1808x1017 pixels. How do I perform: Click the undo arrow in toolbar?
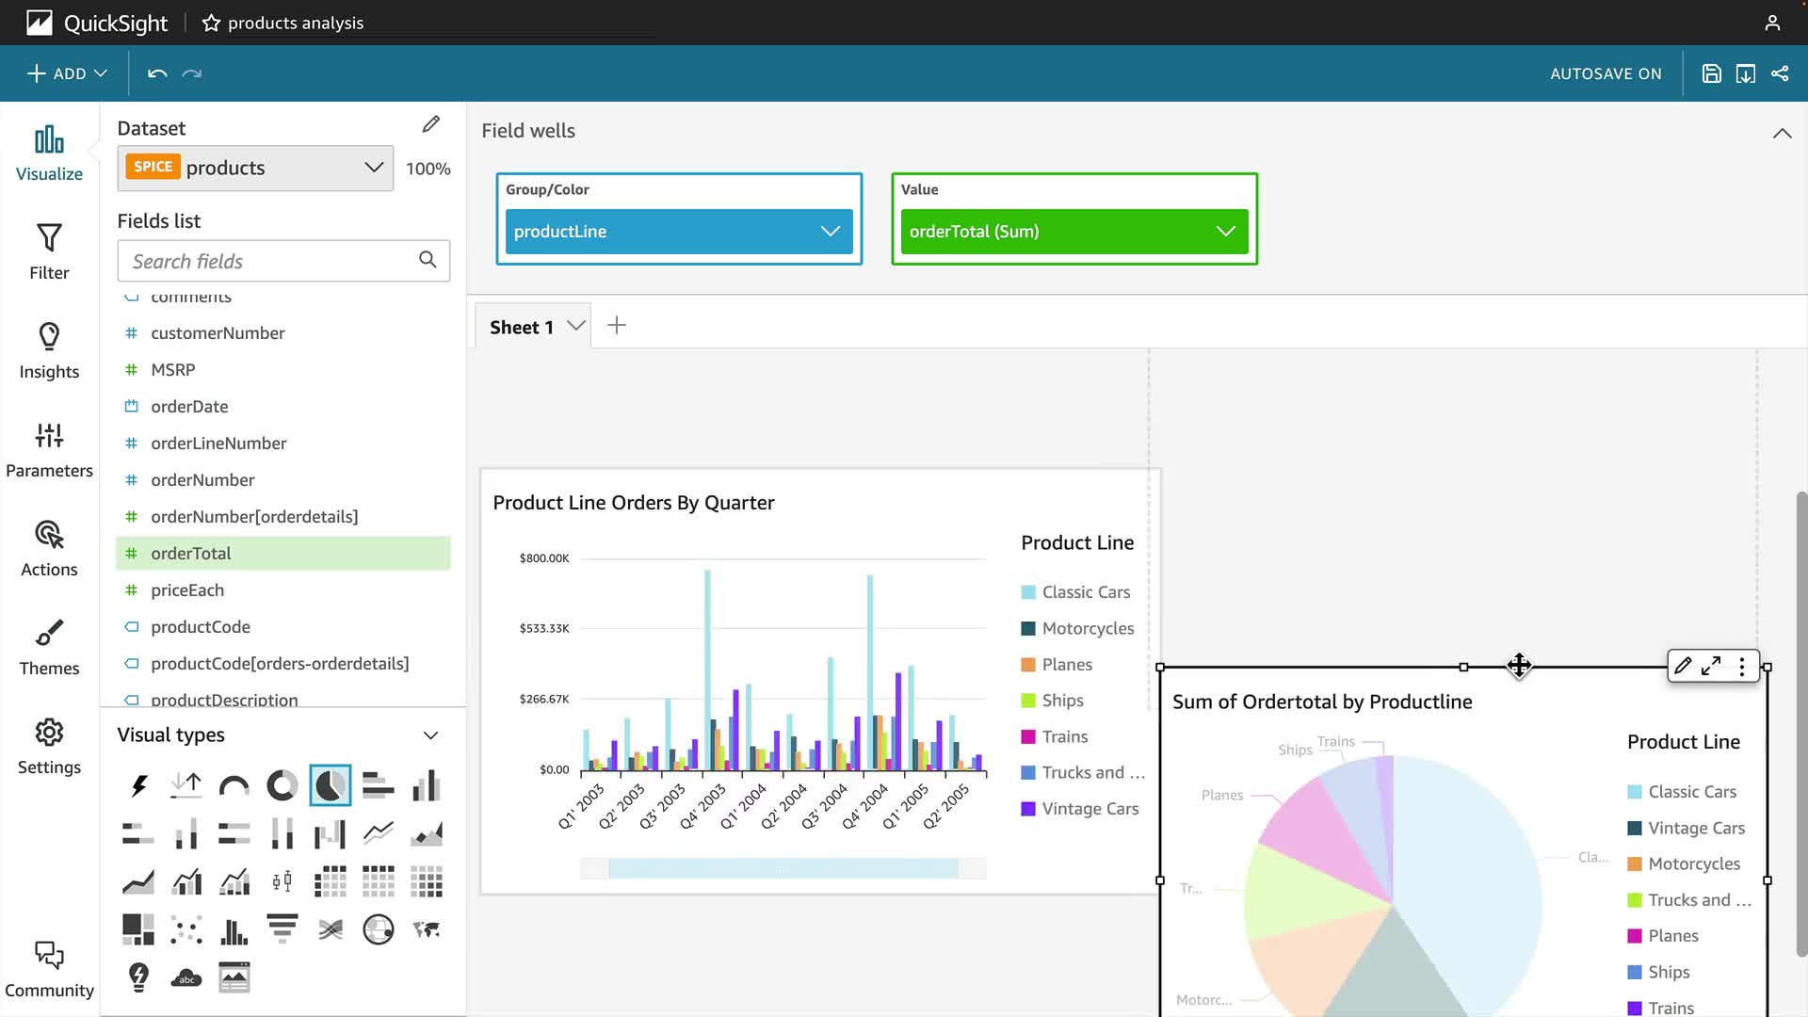point(157,73)
